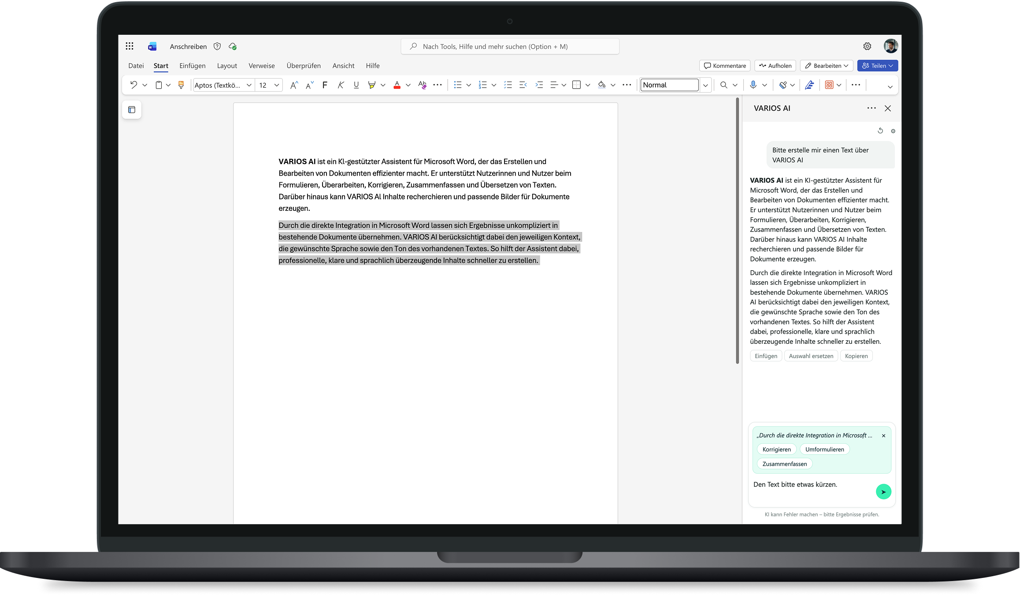Open the Bearbeiten mode dropdown
The width and height of the screenshot is (1020, 596).
[x=827, y=66]
